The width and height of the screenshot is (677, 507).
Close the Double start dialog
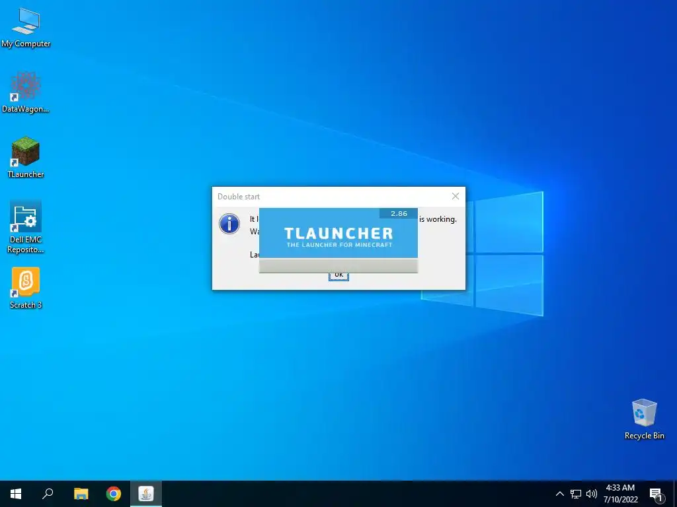point(455,196)
